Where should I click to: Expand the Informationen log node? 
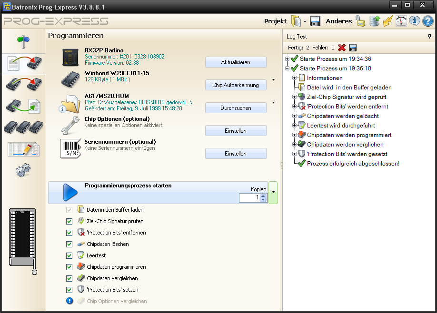(294, 78)
